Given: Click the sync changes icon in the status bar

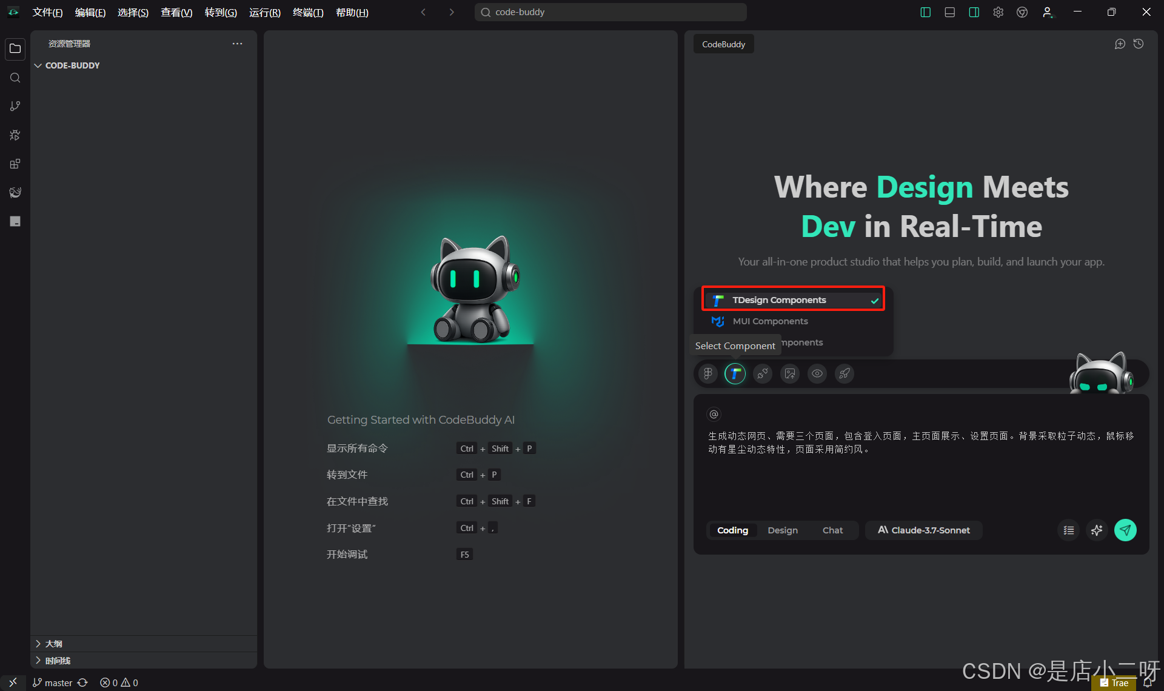Looking at the screenshot, I should [83, 683].
